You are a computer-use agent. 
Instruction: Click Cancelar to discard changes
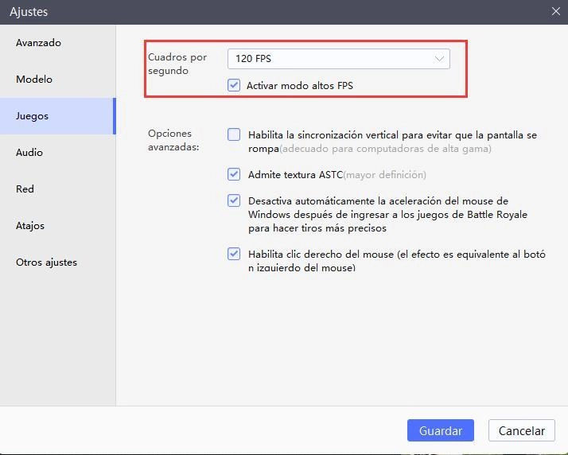coord(521,430)
